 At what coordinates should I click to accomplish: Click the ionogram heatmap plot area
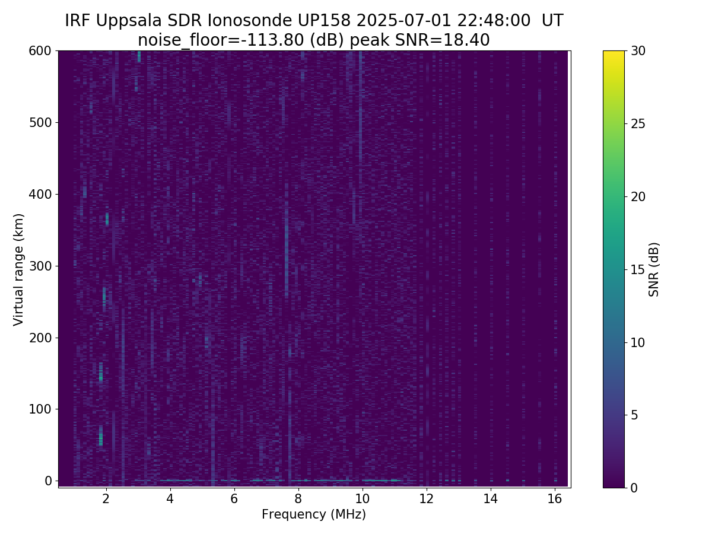coord(314,269)
